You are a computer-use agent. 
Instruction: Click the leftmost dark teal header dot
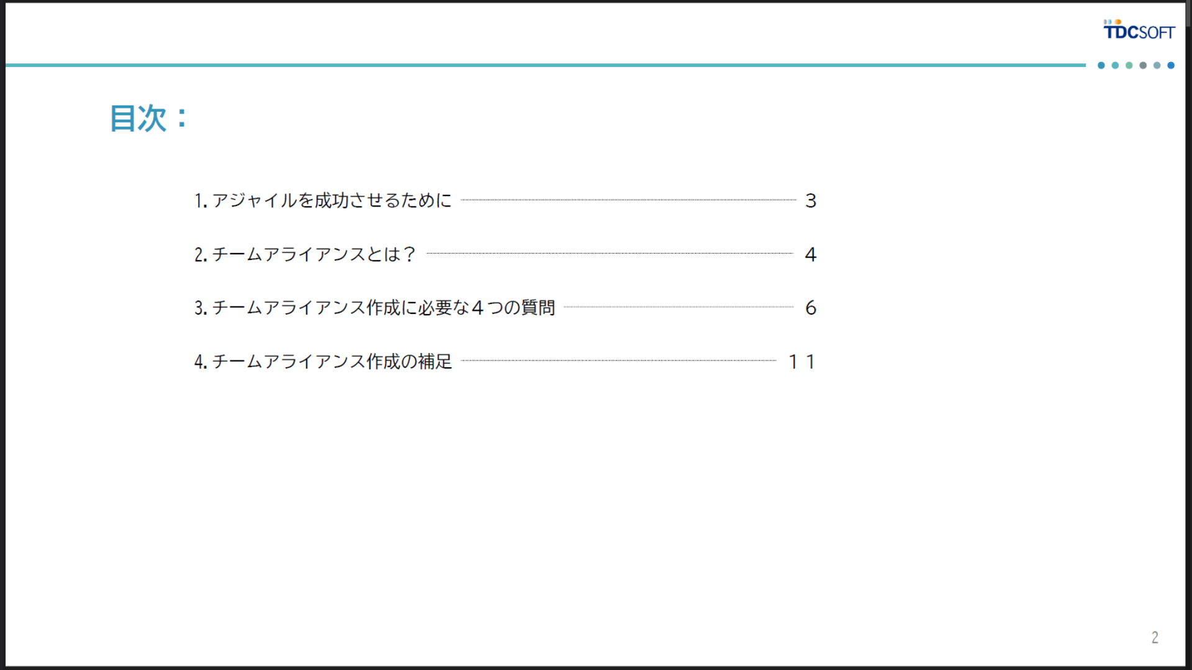1101,65
